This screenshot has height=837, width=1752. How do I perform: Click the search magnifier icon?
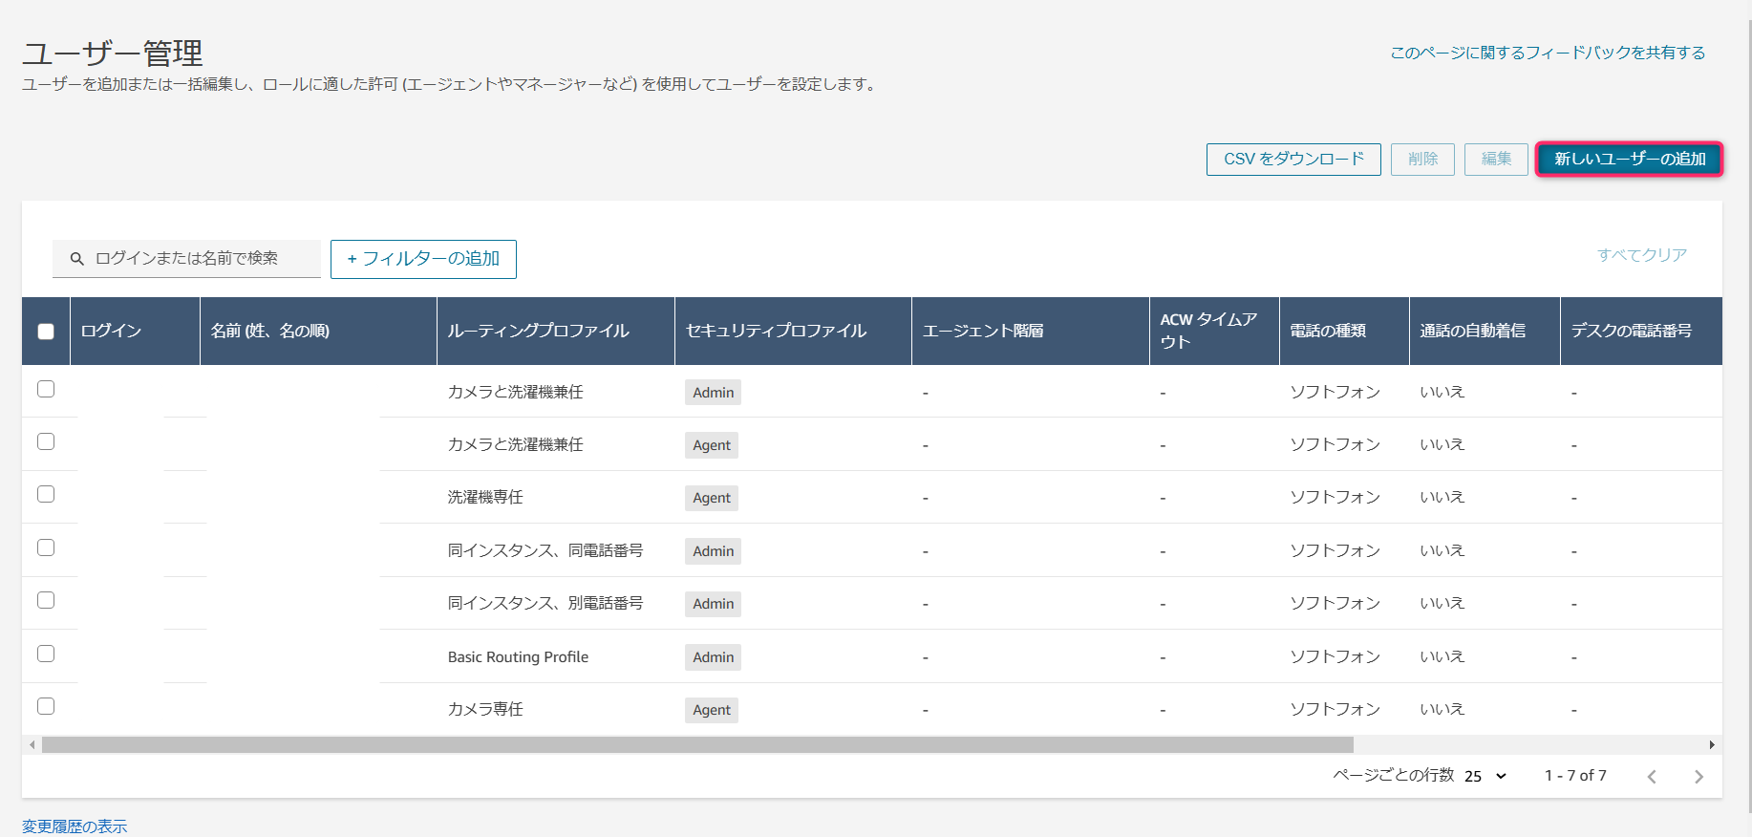click(77, 259)
